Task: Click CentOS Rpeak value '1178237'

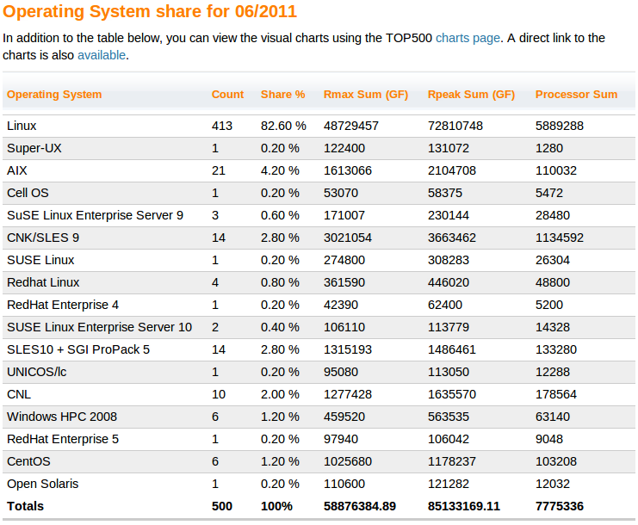Action: (x=452, y=461)
